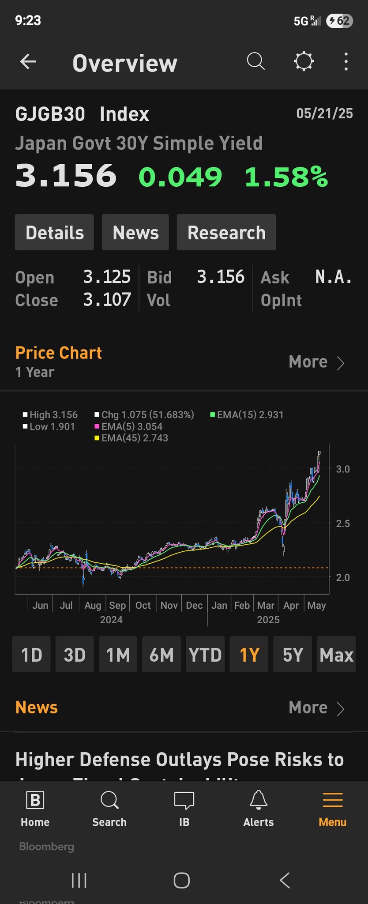Screen dimensions: 368x904
Task: Tap the Android recent apps button
Action: coord(79,880)
